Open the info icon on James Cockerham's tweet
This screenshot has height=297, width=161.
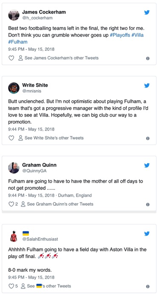[x=148, y=58]
